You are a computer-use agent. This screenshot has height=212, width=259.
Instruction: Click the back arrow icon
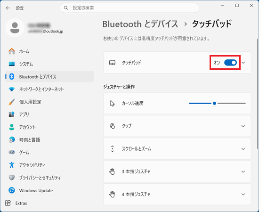pos(8,8)
